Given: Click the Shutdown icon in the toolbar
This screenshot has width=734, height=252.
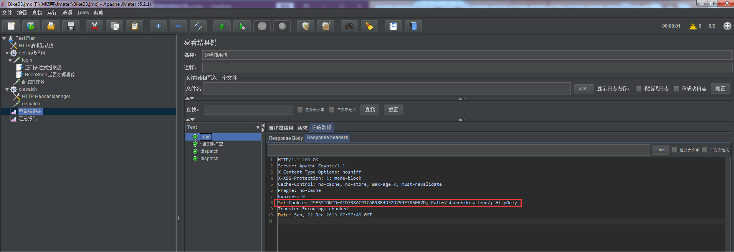Looking at the screenshot, I should [x=282, y=26].
